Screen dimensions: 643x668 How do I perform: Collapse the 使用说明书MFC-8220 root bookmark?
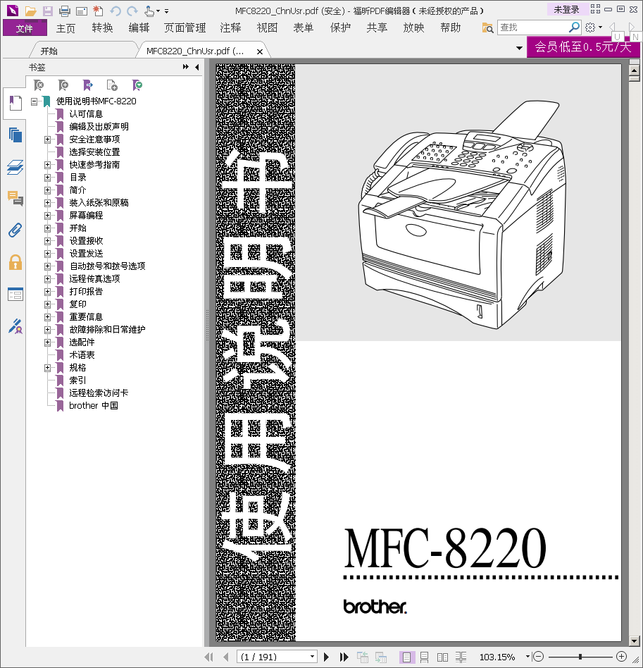tap(34, 101)
